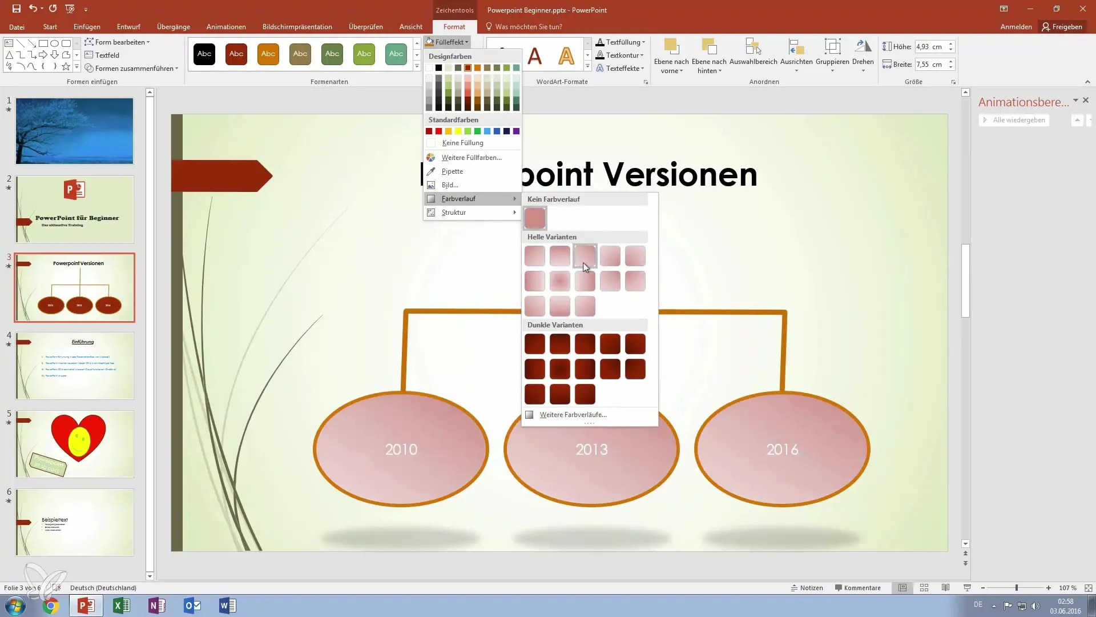The height and width of the screenshot is (617, 1096).
Task: Insert a Textfeld
Action: pyautogui.click(x=102, y=55)
